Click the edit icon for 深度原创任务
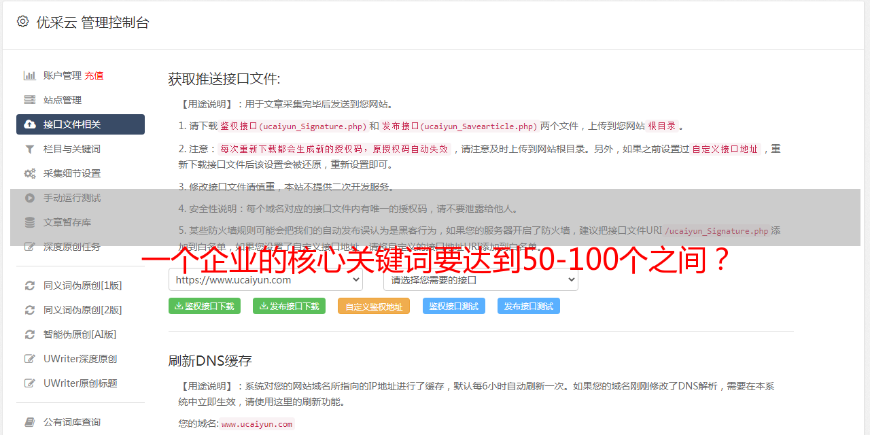 click(x=30, y=247)
